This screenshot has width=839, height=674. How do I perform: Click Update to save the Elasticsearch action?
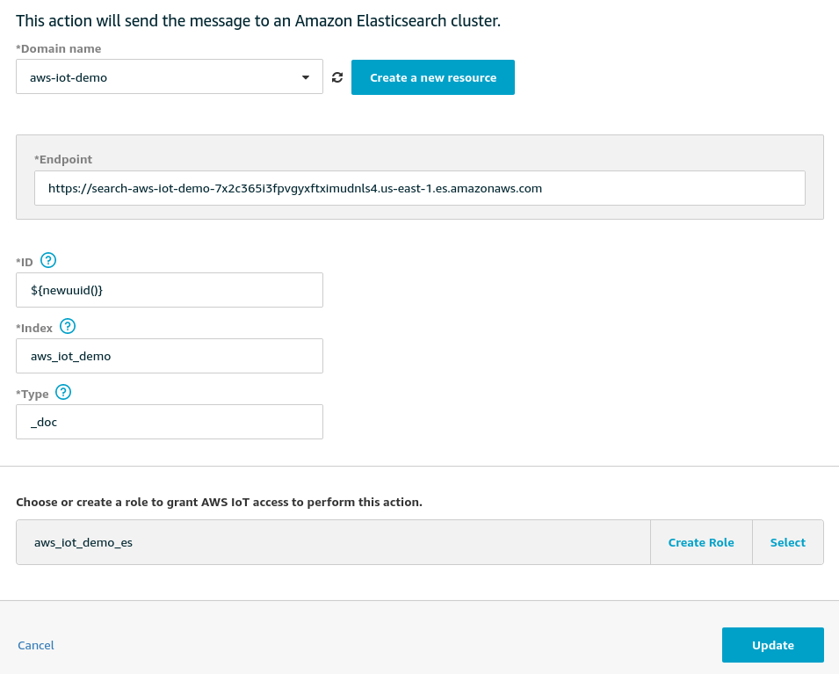pos(772,644)
